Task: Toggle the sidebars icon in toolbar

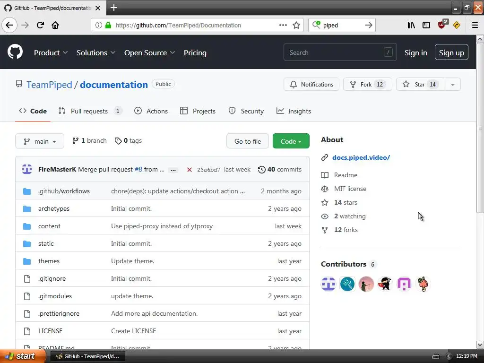Action: click(426, 26)
